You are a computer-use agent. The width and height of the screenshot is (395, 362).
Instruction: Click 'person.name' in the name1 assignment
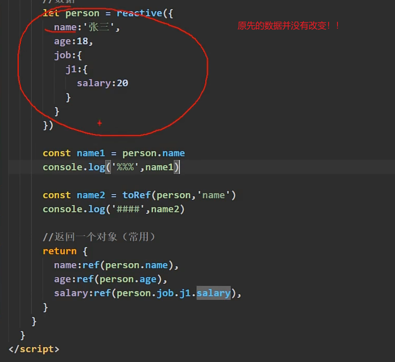click(x=154, y=153)
